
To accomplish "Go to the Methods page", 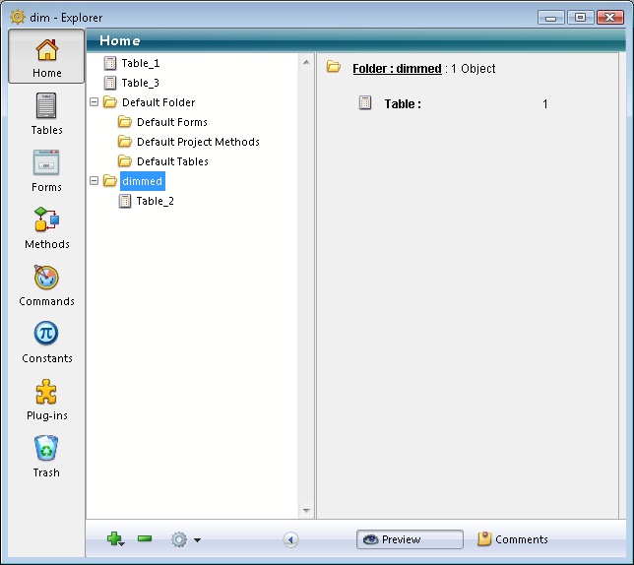I will 46,228.
